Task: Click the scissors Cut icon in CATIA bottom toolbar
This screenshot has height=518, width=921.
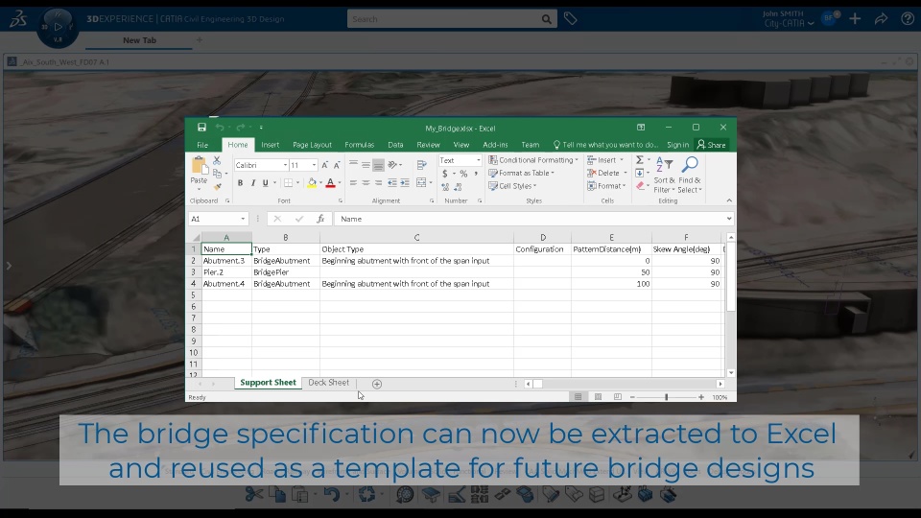Action: click(x=253, y=495)
